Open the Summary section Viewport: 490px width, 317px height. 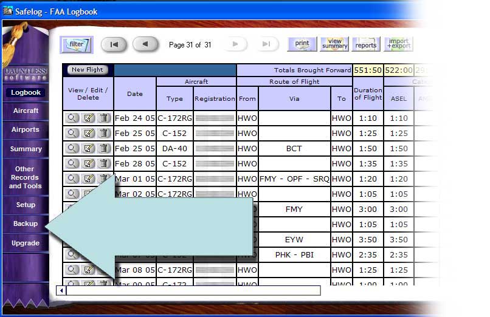click(x=26, y=149)
